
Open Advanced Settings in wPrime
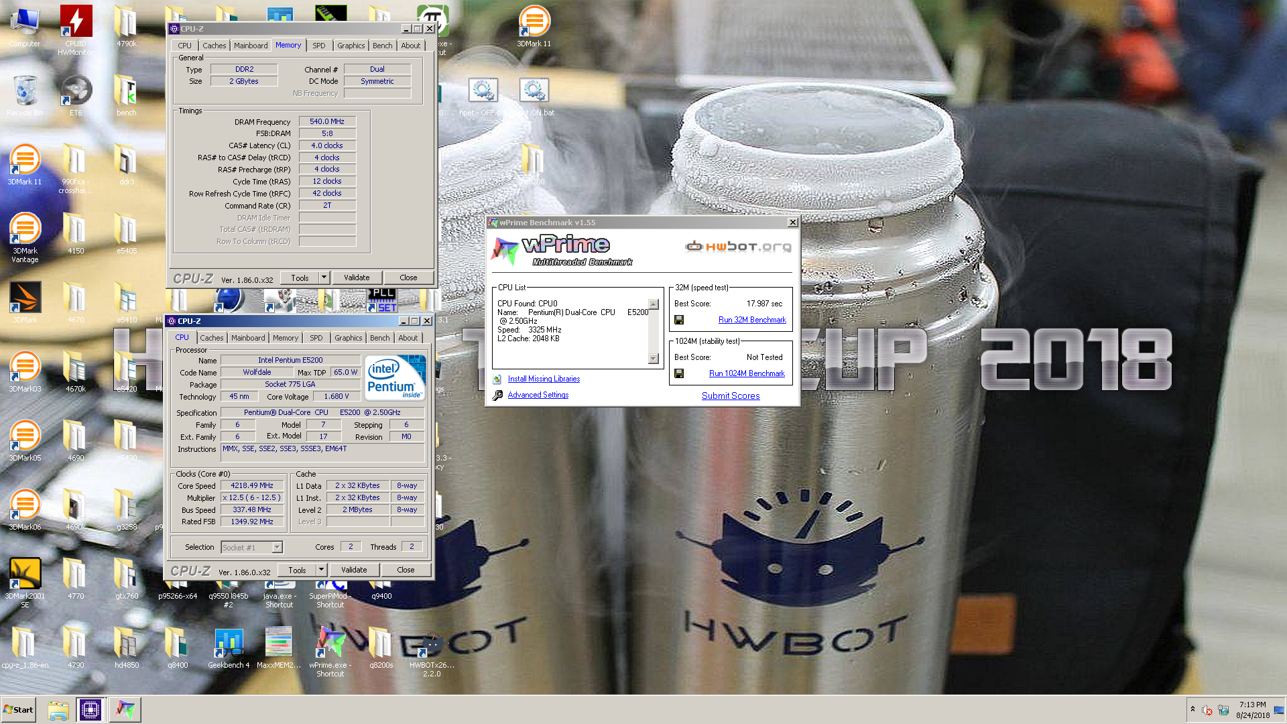pyautogui.click(x=538, y=395)
